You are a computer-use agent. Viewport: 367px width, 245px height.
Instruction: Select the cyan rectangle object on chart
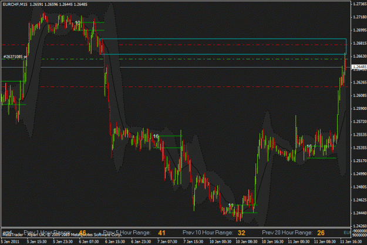pos(223,46)
